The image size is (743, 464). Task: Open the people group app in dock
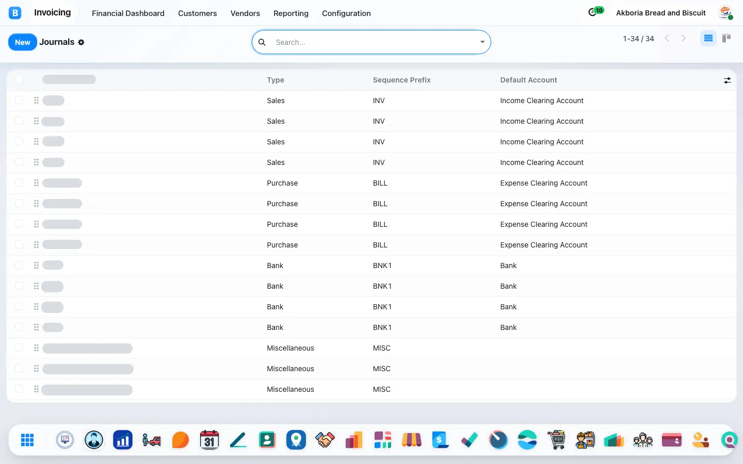pyautogui.click(x=643, y=440)
